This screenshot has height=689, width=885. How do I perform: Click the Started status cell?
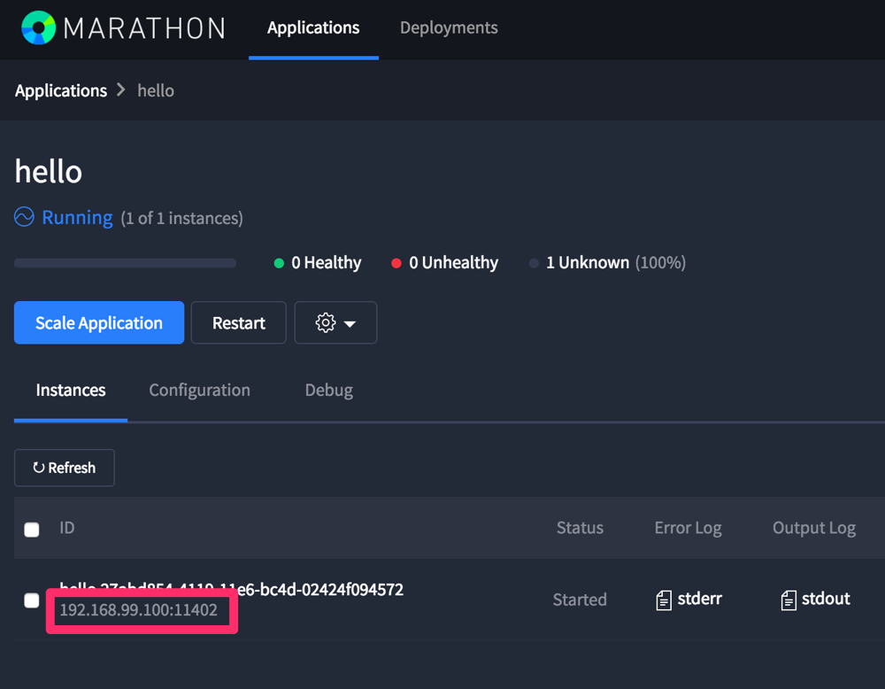[x=580, y=600]
